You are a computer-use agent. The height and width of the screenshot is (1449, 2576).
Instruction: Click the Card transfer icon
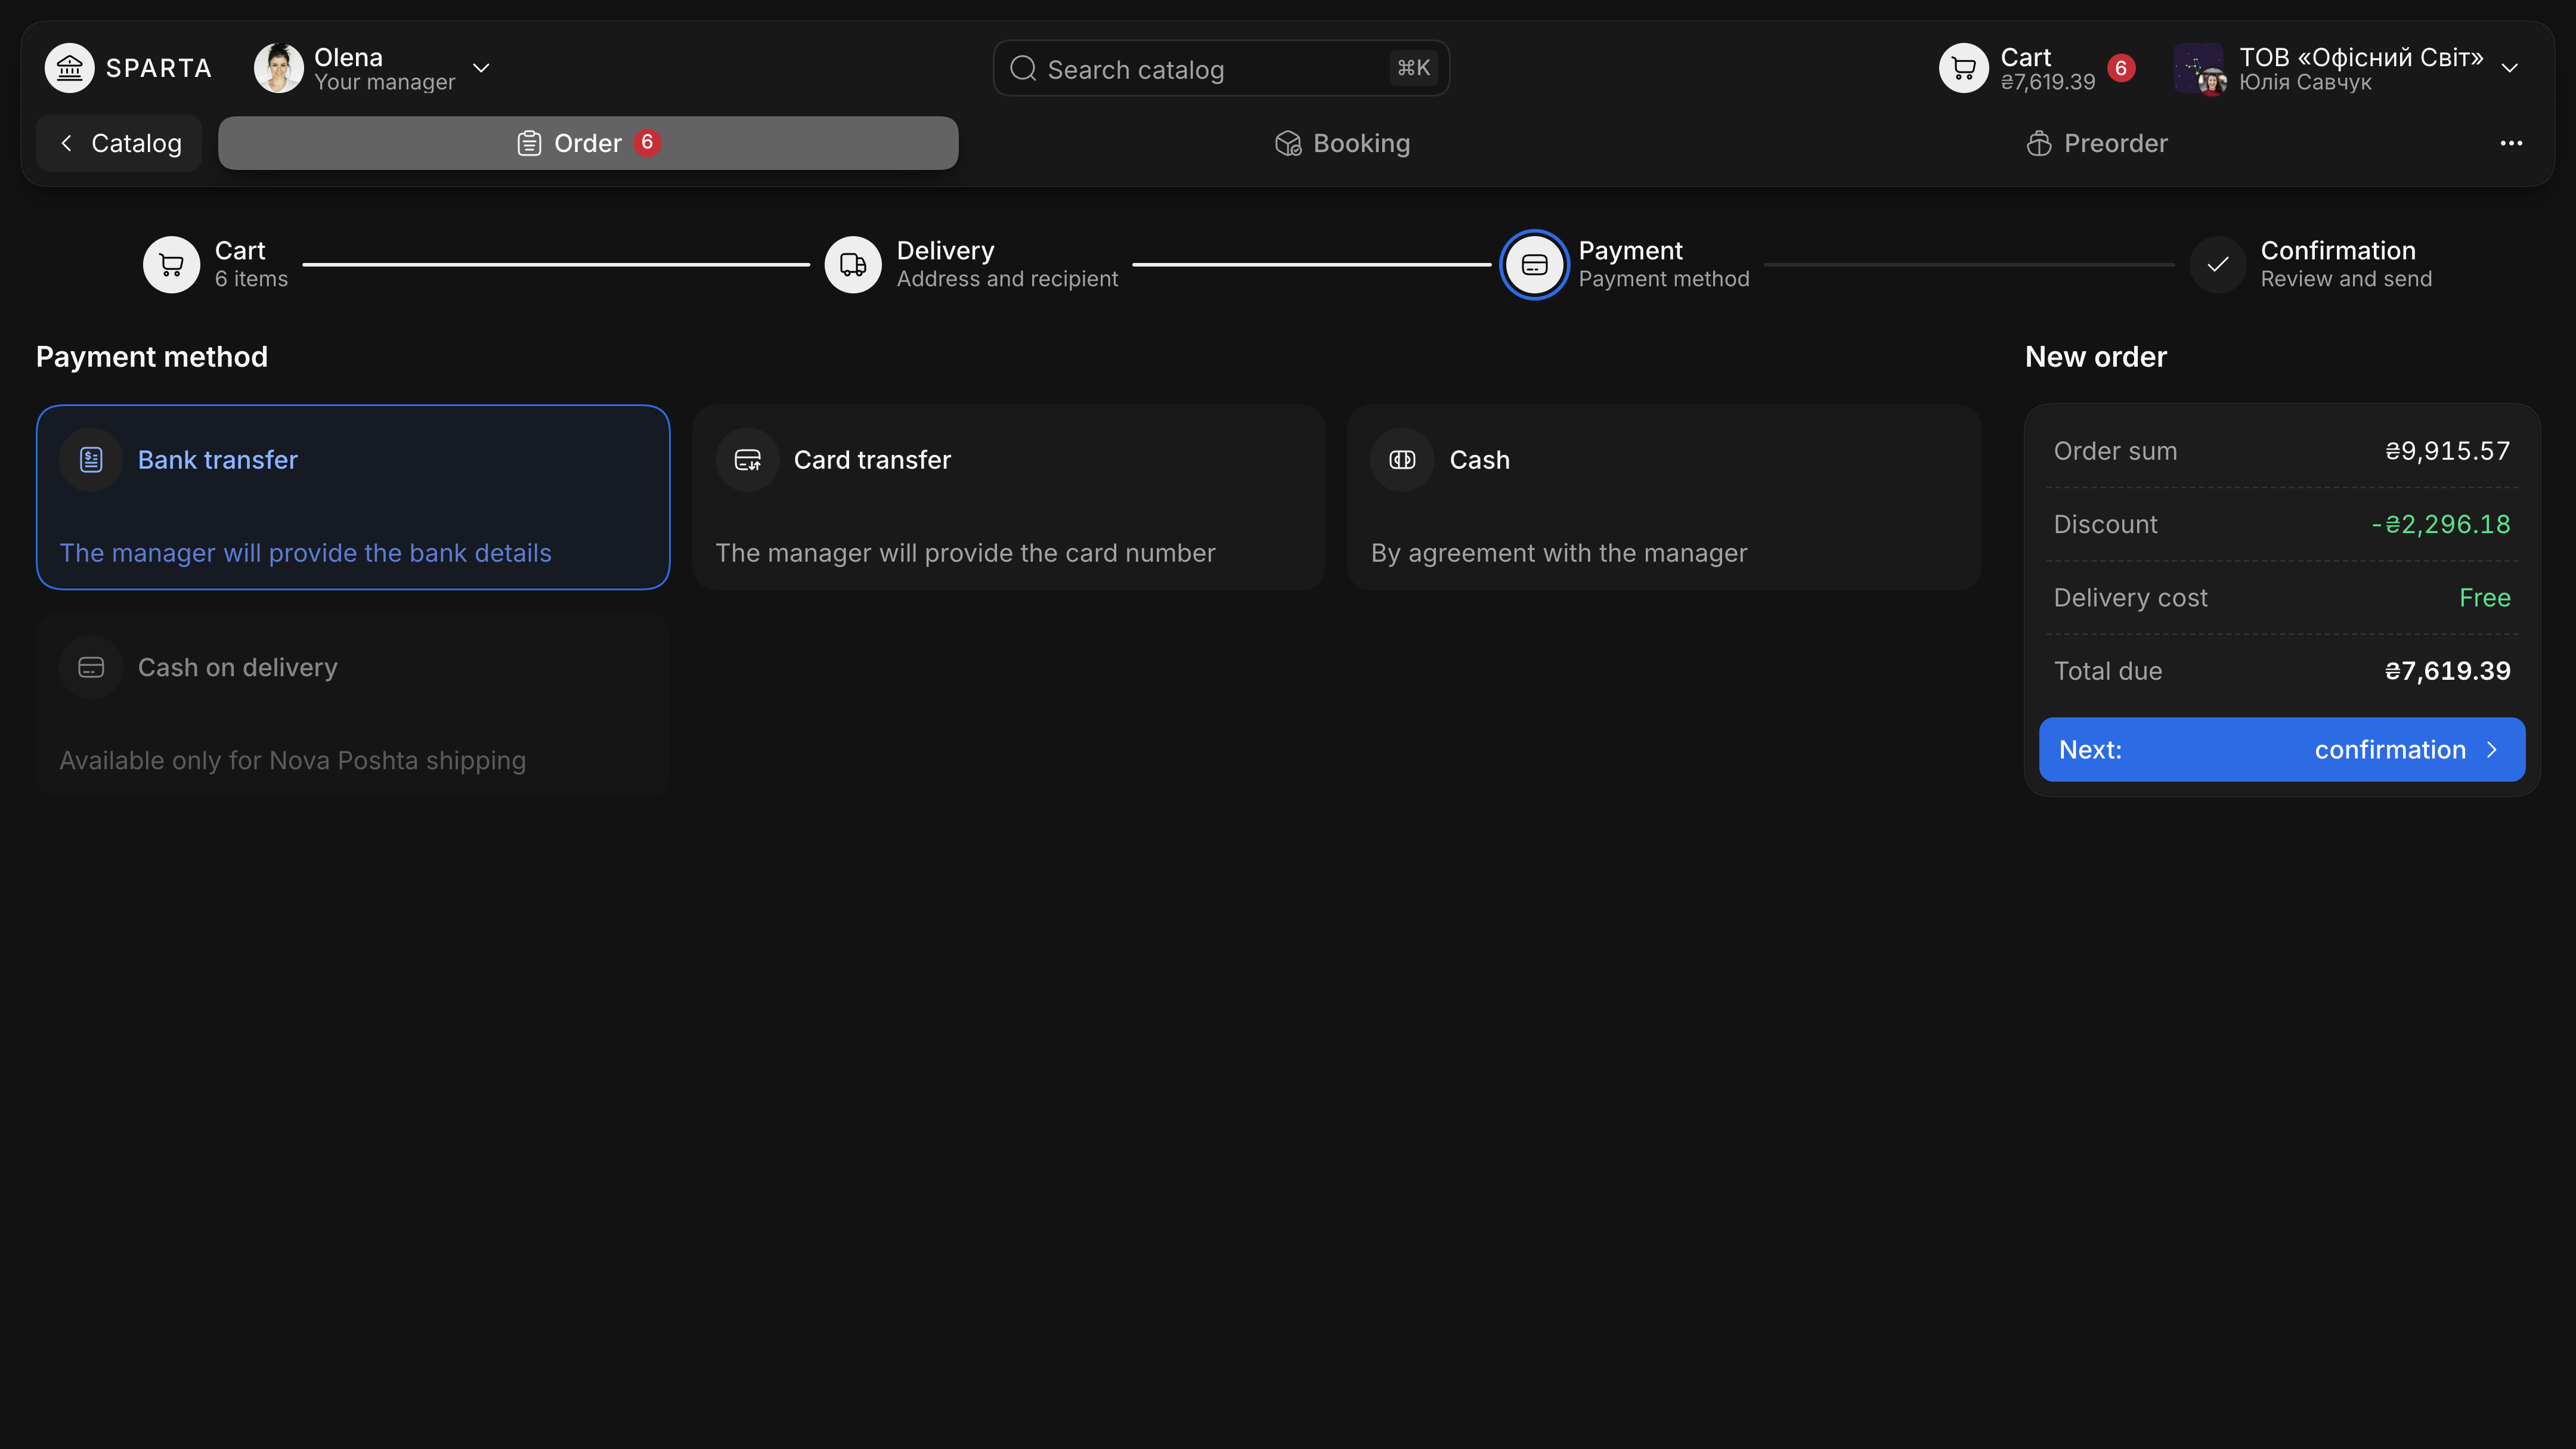(747, 460)
